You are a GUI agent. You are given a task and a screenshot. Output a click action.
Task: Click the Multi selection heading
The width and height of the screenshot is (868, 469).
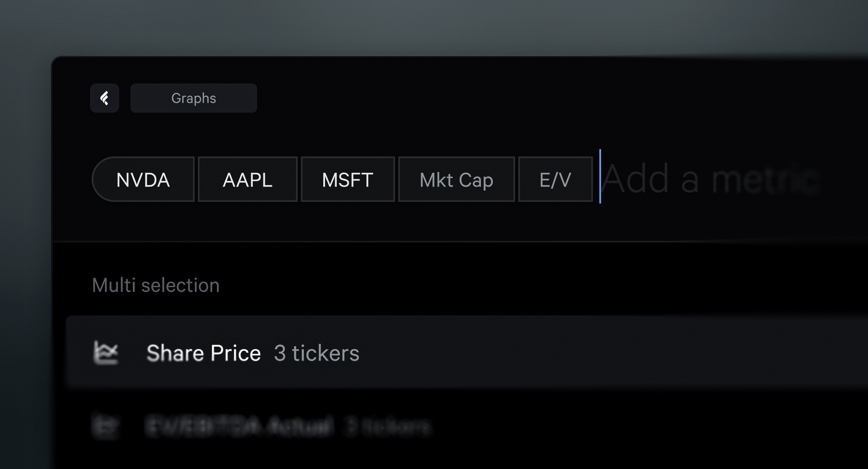tap(156, 286)
